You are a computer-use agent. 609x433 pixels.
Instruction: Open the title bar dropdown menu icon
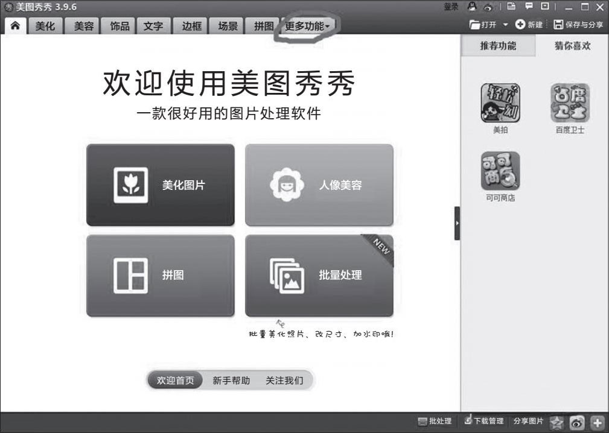(545, 6)
